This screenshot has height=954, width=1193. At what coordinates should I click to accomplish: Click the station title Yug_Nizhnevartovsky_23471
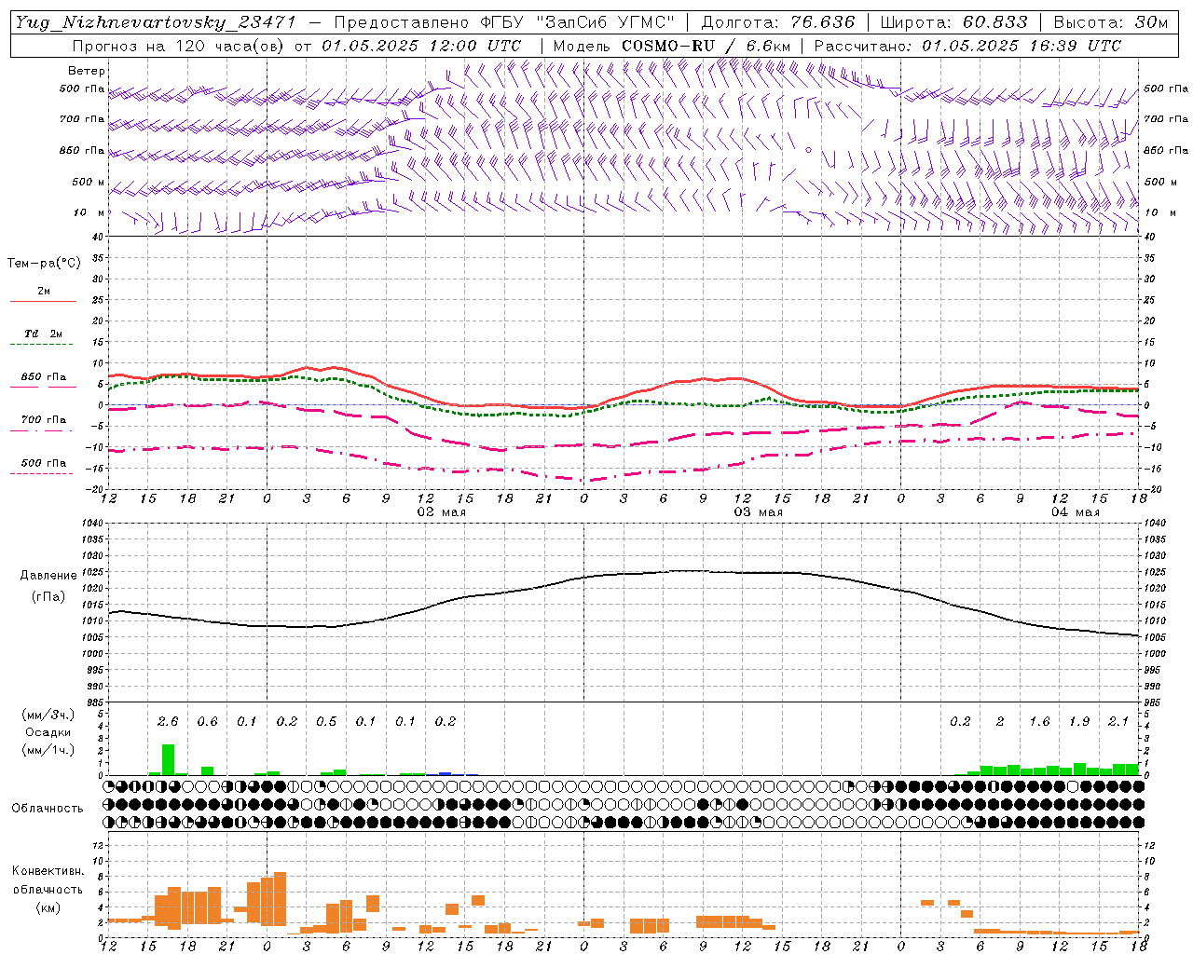point(155,22)
